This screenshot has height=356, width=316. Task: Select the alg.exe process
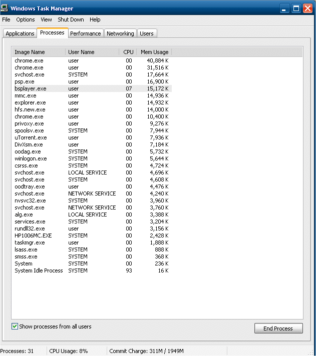92,214
